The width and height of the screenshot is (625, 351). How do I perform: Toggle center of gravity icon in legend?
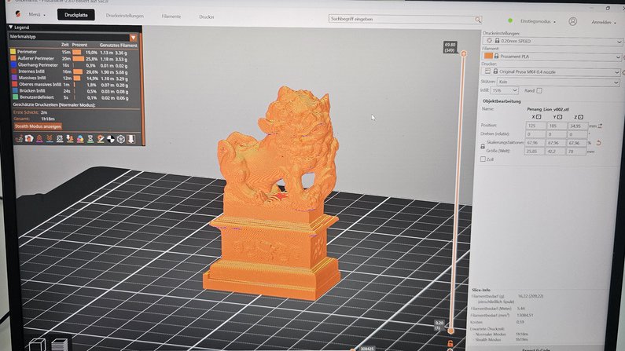[x=110, y=139]
